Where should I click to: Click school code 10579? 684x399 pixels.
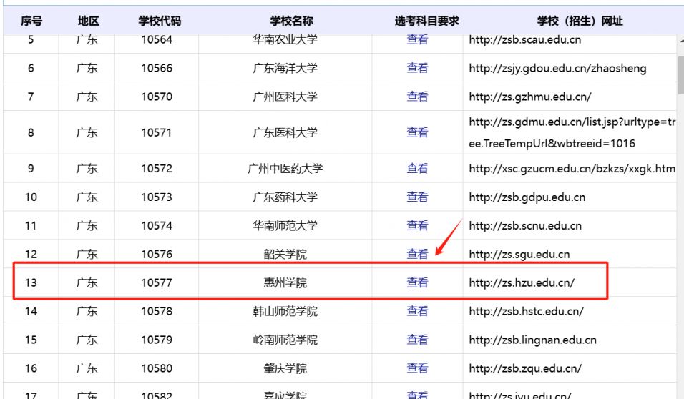[157, 340]
